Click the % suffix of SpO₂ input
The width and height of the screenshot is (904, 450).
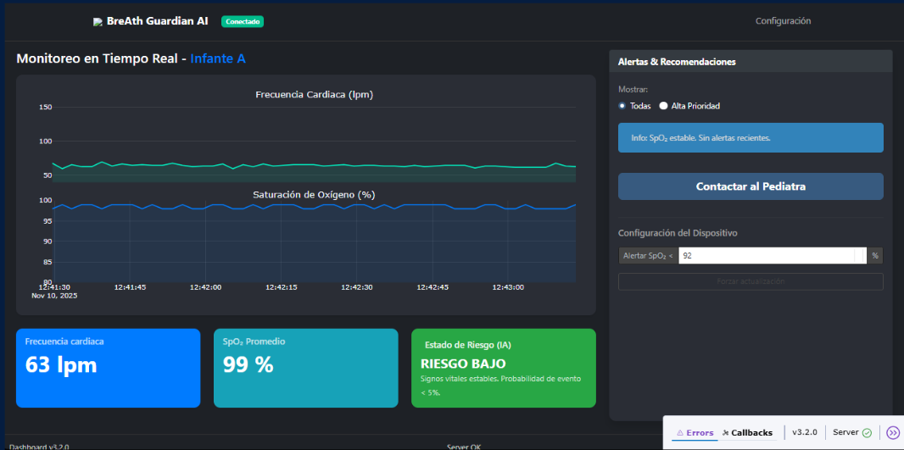(875, 256)
